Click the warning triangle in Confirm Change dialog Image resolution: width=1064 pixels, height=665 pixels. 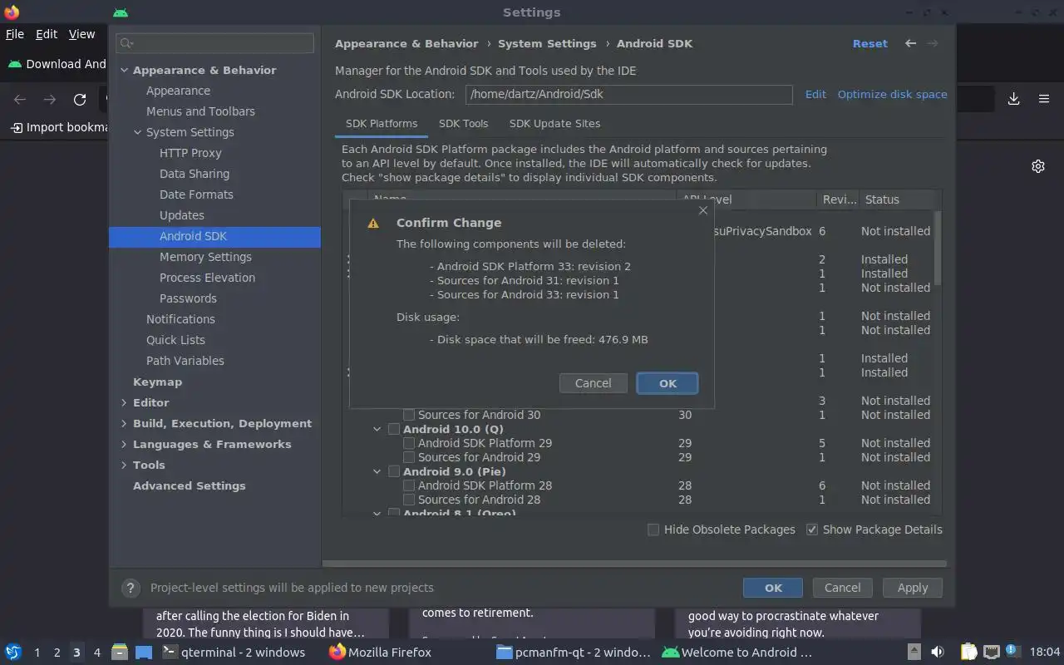pos(373,223)
